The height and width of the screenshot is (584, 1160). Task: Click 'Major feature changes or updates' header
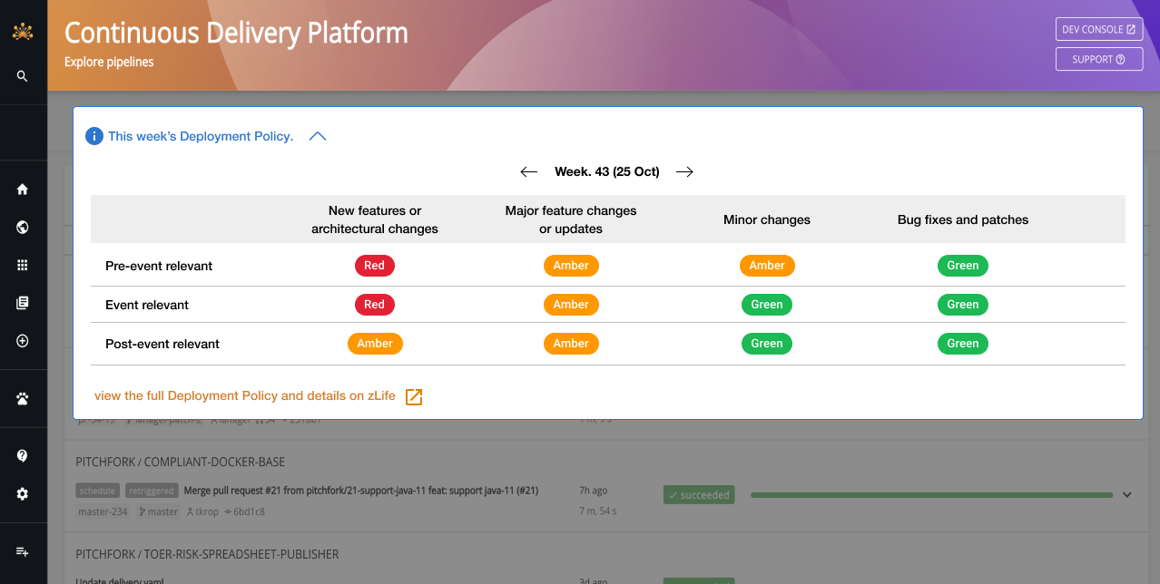click(x=571, y=219)
